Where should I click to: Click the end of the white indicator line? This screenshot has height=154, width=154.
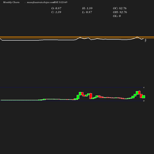pyautogui.click(x=143, y=38)
